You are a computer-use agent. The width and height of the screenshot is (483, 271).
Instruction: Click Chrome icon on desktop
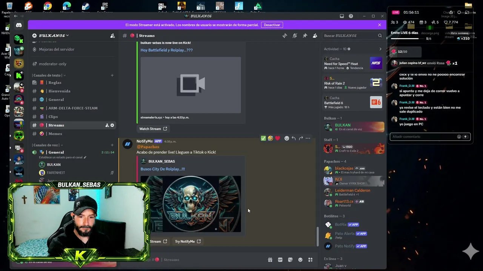(48, 7)
